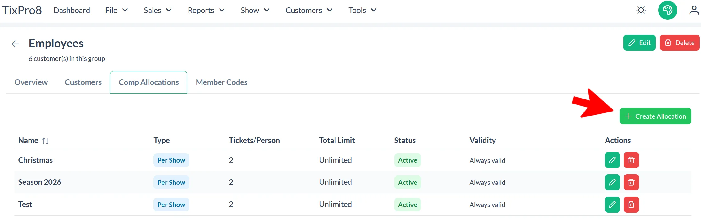Viewport: 701px width, 224px height.
Task: Click the Employees group heading
Action: (56, 44)
